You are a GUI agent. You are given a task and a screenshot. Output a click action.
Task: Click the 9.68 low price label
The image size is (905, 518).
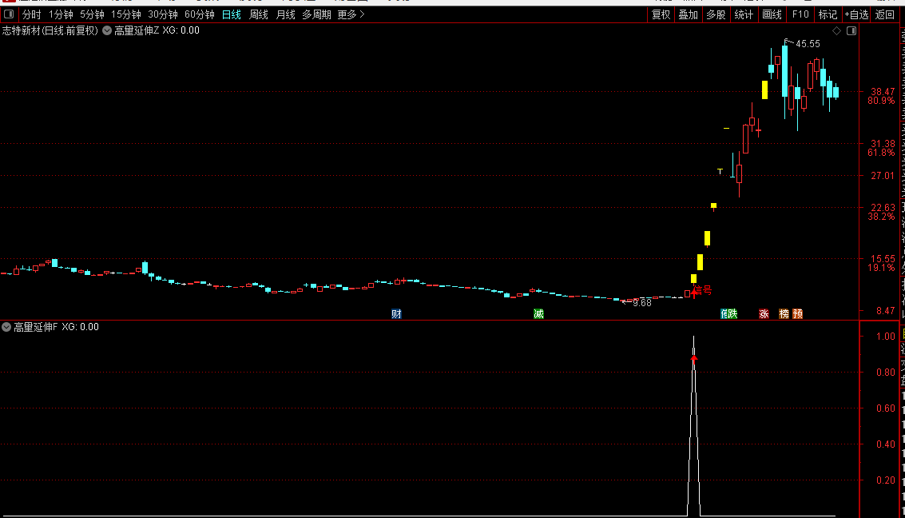coord(642,303)
